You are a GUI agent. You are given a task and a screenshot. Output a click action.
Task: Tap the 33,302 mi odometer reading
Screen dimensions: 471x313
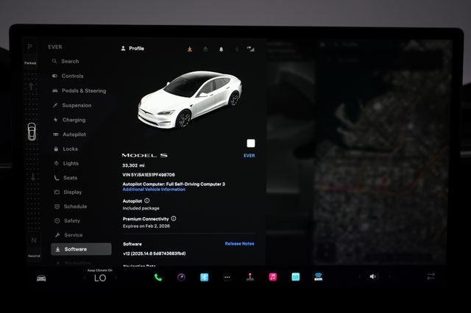(133, 165)
